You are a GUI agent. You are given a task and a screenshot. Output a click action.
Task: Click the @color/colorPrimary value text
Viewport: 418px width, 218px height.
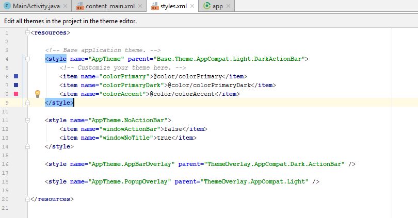click(188, 76)
